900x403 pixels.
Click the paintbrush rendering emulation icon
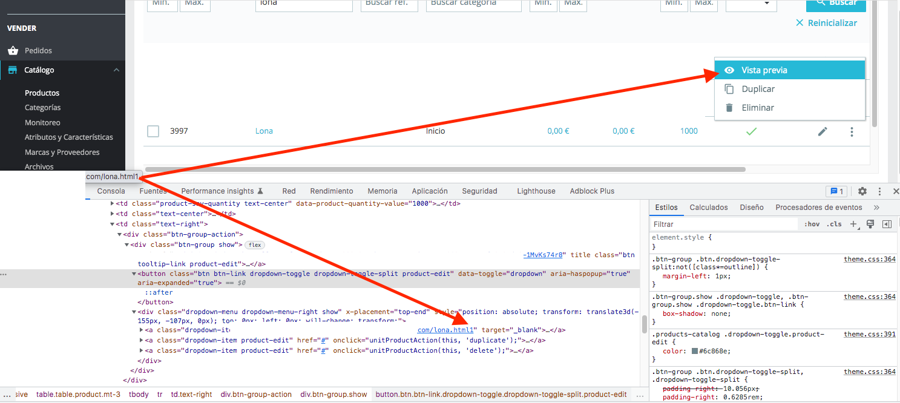point(870,224)
